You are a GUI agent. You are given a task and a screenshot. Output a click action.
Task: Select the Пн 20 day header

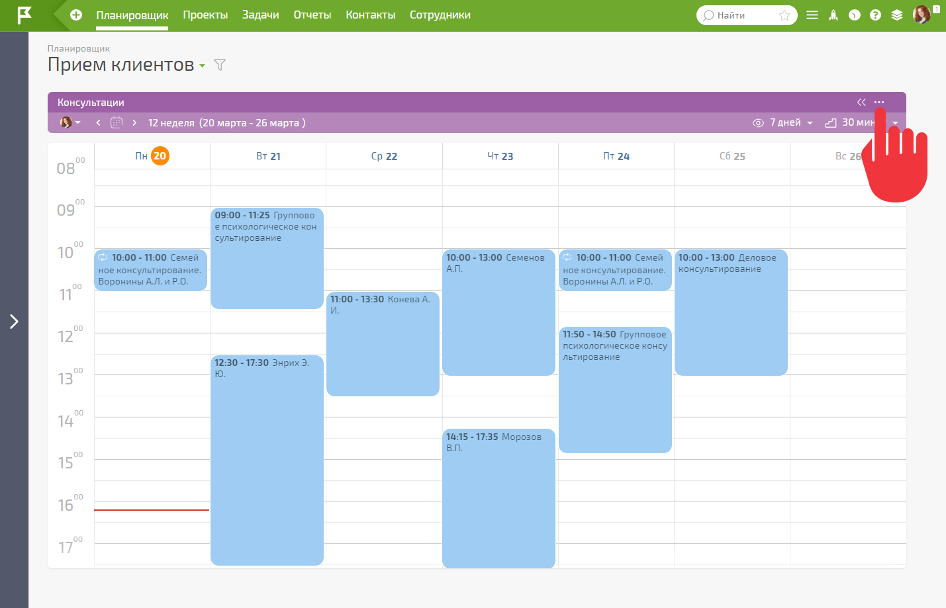click(152, 156)
